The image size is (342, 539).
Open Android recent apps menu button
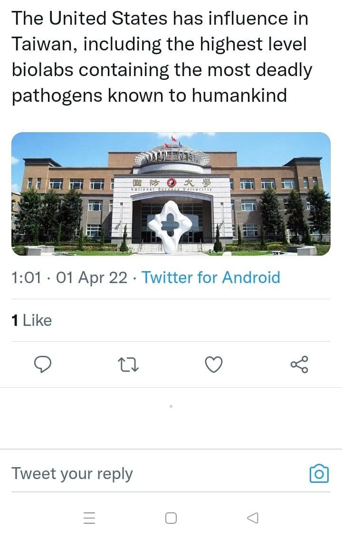click(x=89, y=518)
